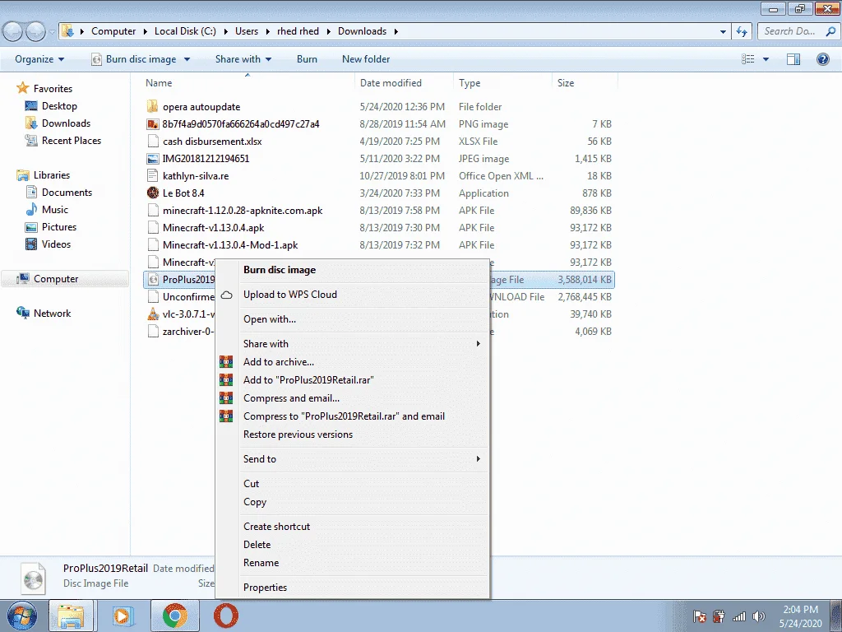842x632 pixels.
Task: Click the Back navigation arrow button
Action: (13, 32)
